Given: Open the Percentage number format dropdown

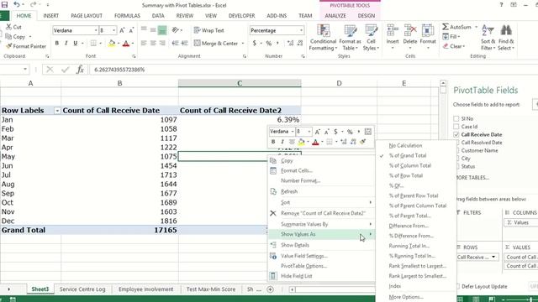Looking at the screenshot, I should pos(301,30).
